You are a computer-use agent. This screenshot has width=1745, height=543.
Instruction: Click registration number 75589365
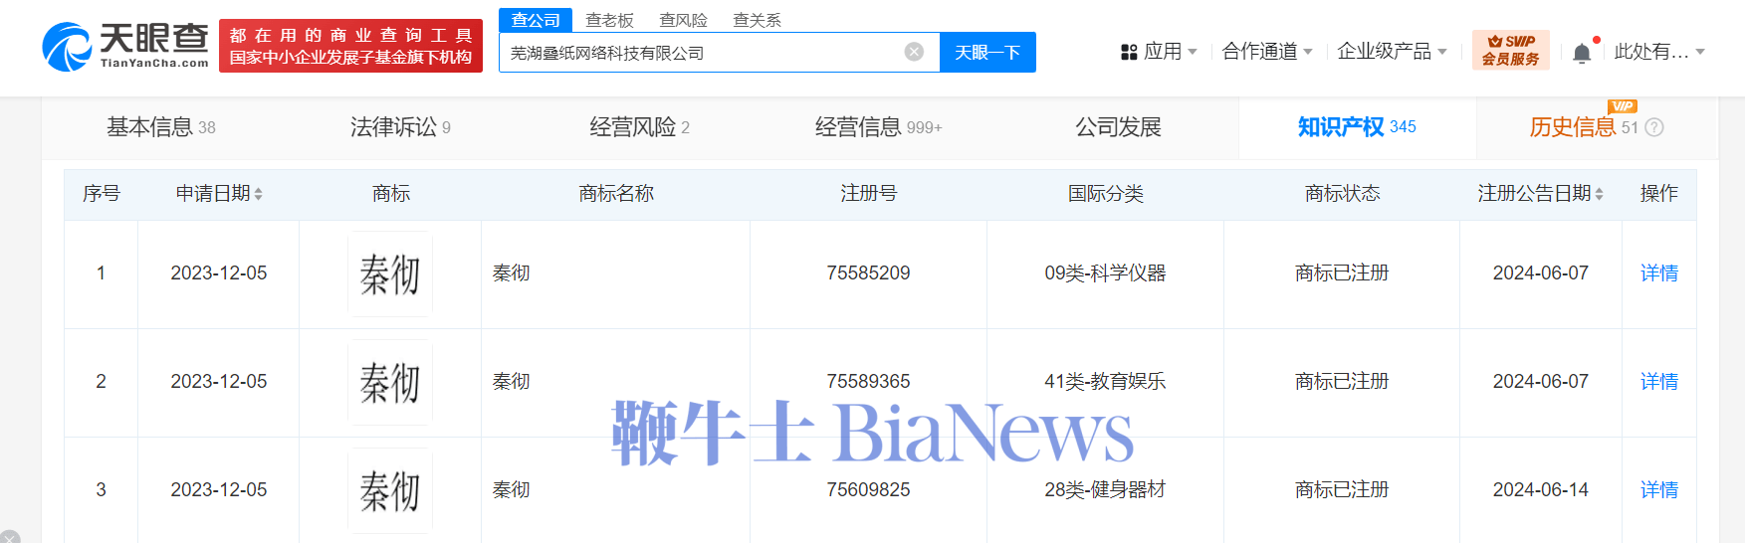868,381
